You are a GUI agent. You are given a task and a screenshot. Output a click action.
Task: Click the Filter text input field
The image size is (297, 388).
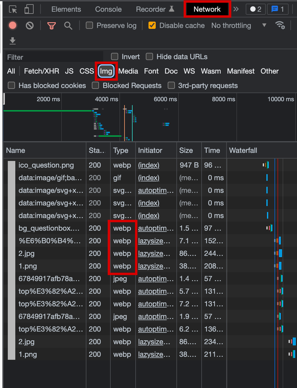tap(54, 57)
